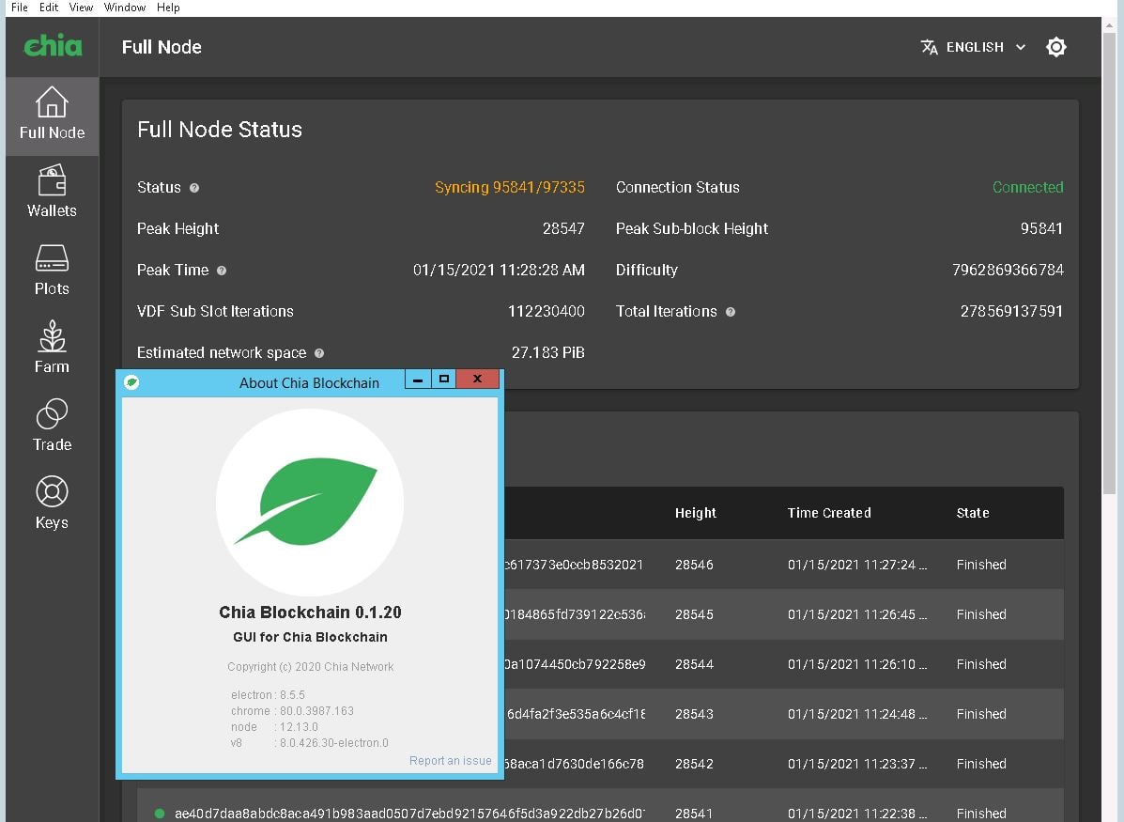Click the electron 8.5.5 version line

point(268,695)
